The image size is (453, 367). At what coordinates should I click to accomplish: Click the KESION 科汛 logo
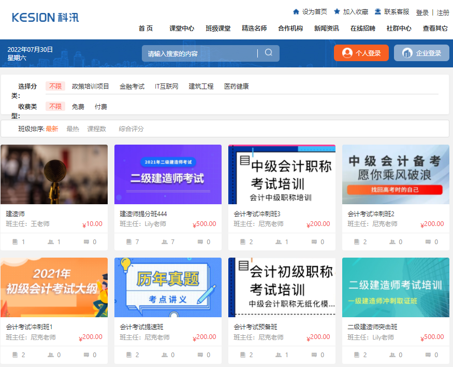pyautogui.click(x=44, y=17)
